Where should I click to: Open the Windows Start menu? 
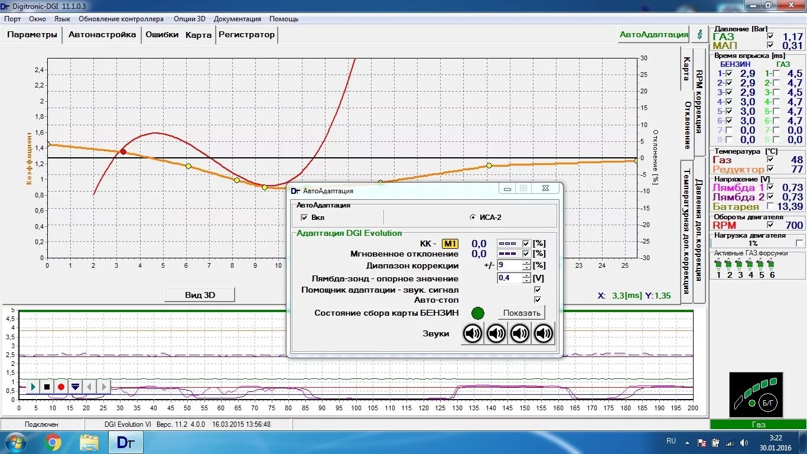click(x=15, y=442)
